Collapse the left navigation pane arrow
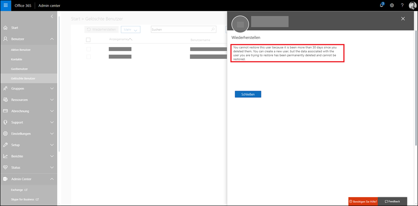The width and height of the screenshot is (418, 206). pos(52,16)
